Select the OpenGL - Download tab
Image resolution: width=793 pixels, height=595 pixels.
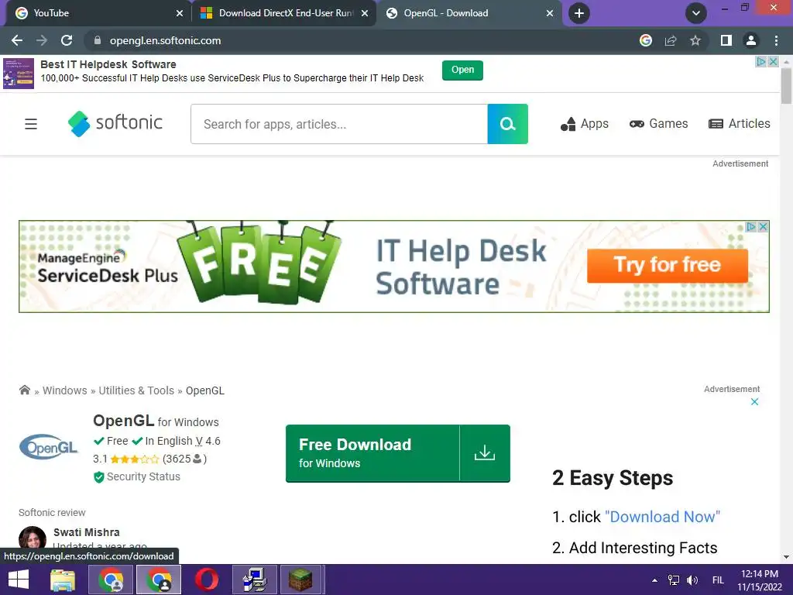tap(469, 13)
